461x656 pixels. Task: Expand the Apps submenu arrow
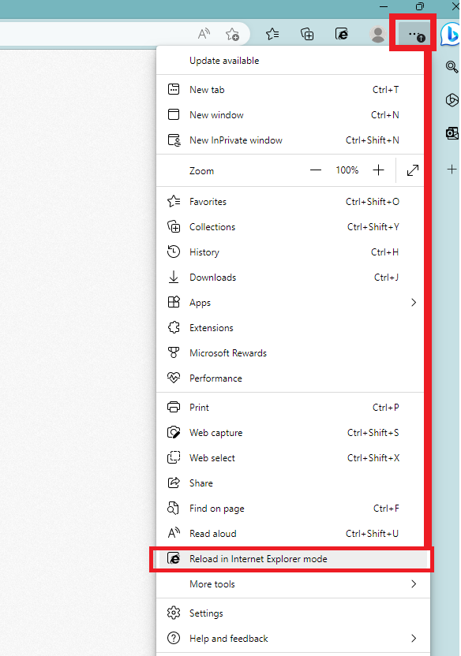[x=414, y=303]
